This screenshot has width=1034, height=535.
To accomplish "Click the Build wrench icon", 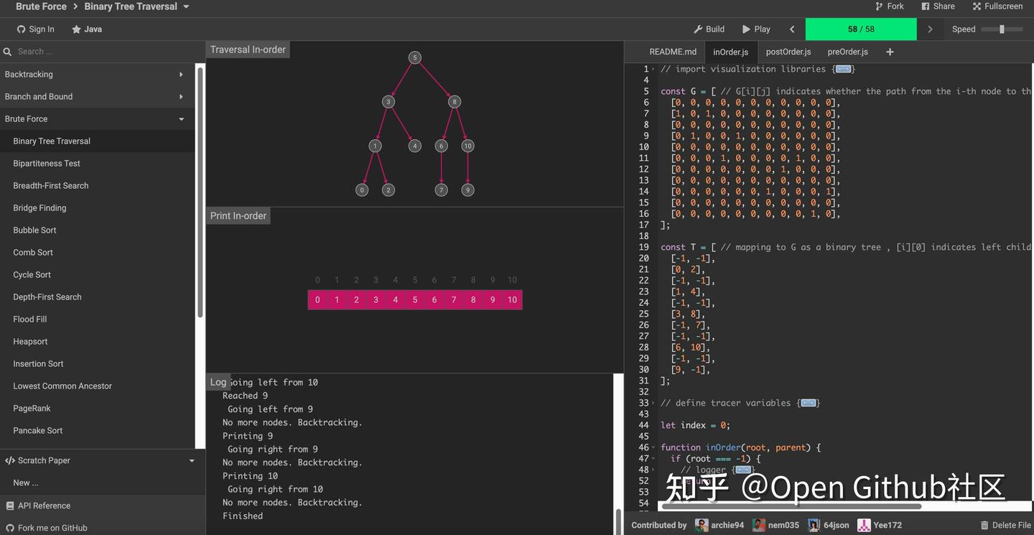I will pos(698,29).
